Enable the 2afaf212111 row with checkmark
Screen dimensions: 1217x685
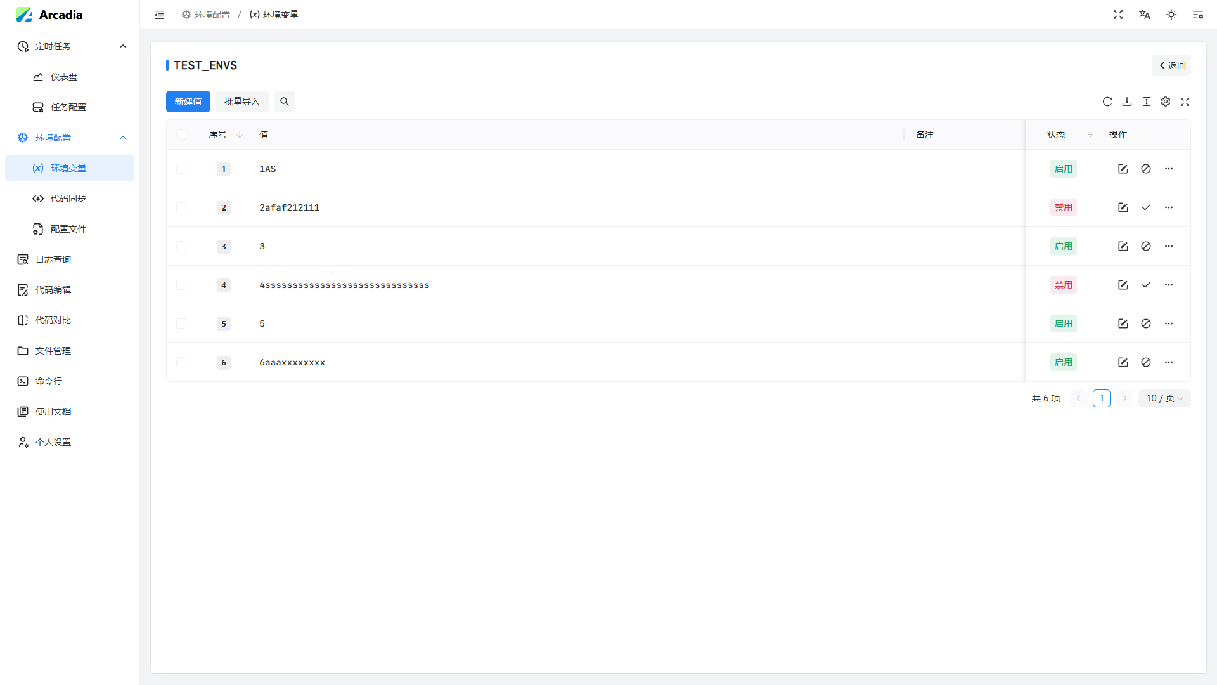[x=1146, y=207]
